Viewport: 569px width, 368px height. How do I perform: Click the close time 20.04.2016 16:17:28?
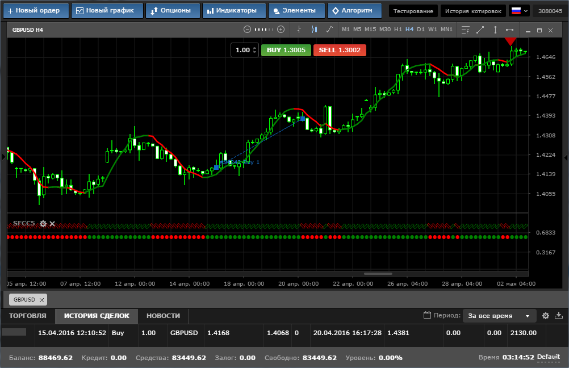(x=348, y=333)
